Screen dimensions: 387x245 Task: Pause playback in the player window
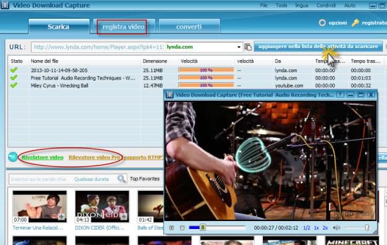click(171, 228)
